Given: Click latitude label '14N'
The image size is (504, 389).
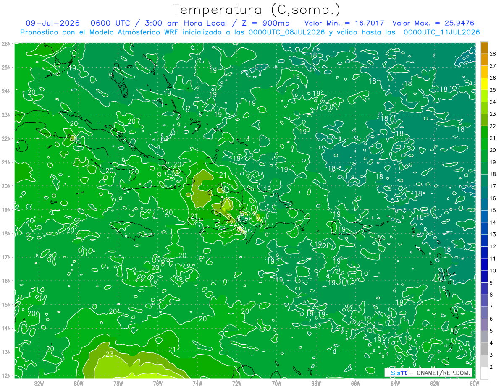Looking at the screenshot, I should coord(6,328).
